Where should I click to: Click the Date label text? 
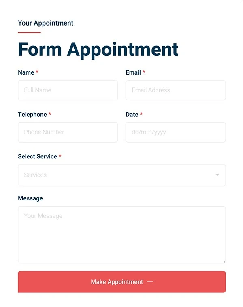click(132, 115)
